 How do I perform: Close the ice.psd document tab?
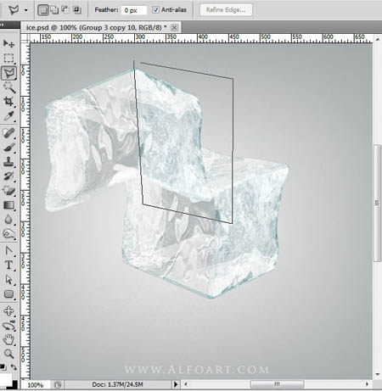pyautogui.click(x=175, y=28)
